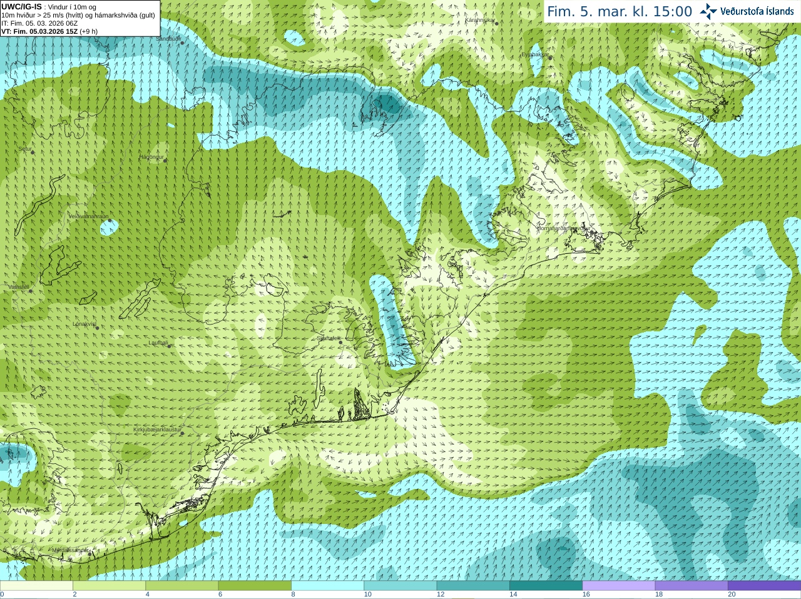Screen dimensions: 801x599
Task: Click the legend value '0'
Action: pyautogui.click(x=2, y=595)
